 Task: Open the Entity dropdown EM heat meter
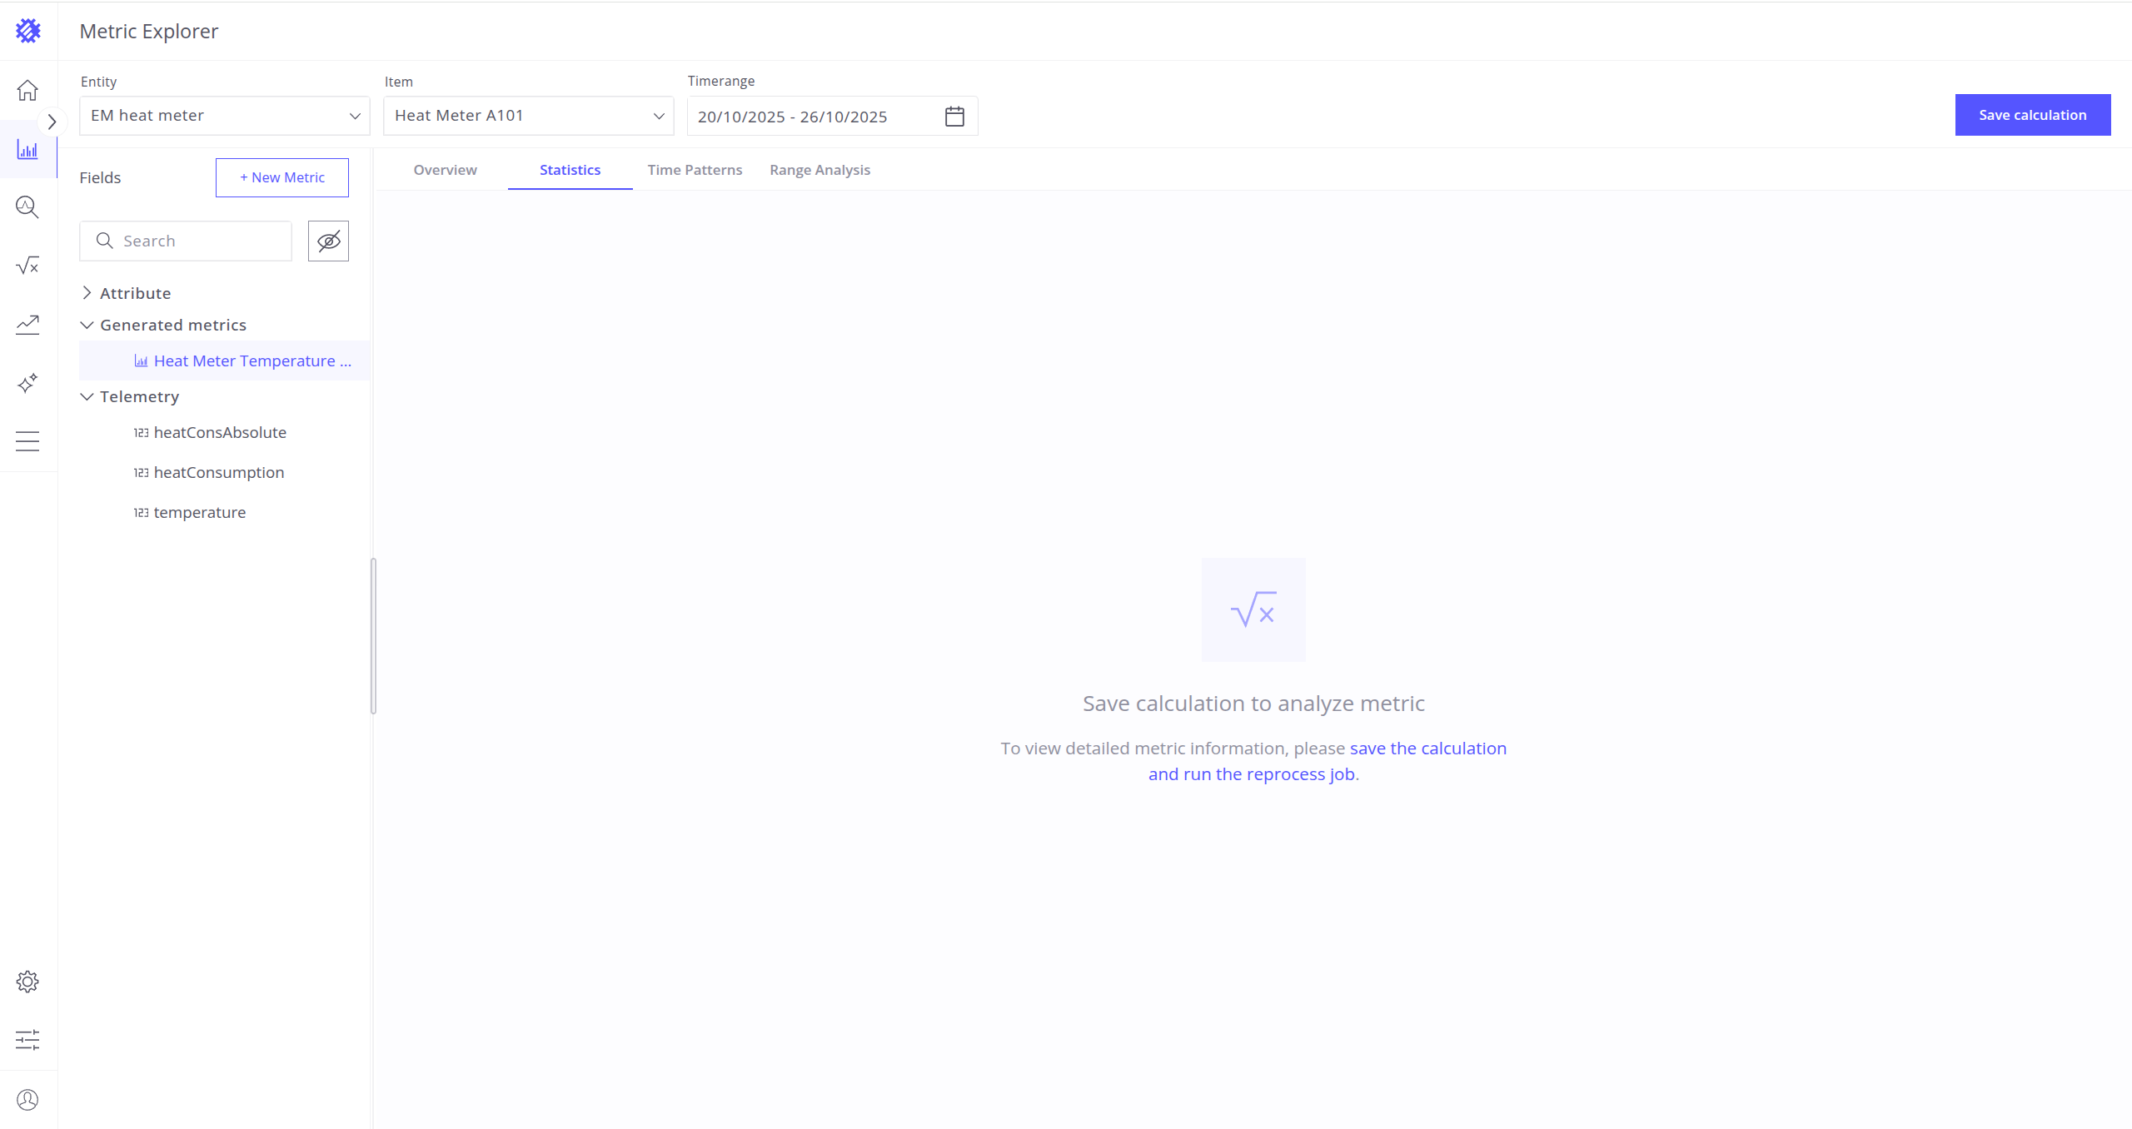pyautogui.click(x=224, y=116)
